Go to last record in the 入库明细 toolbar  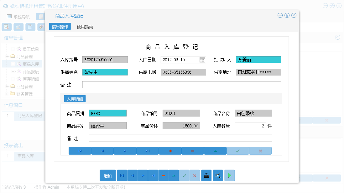pos(148,151)
